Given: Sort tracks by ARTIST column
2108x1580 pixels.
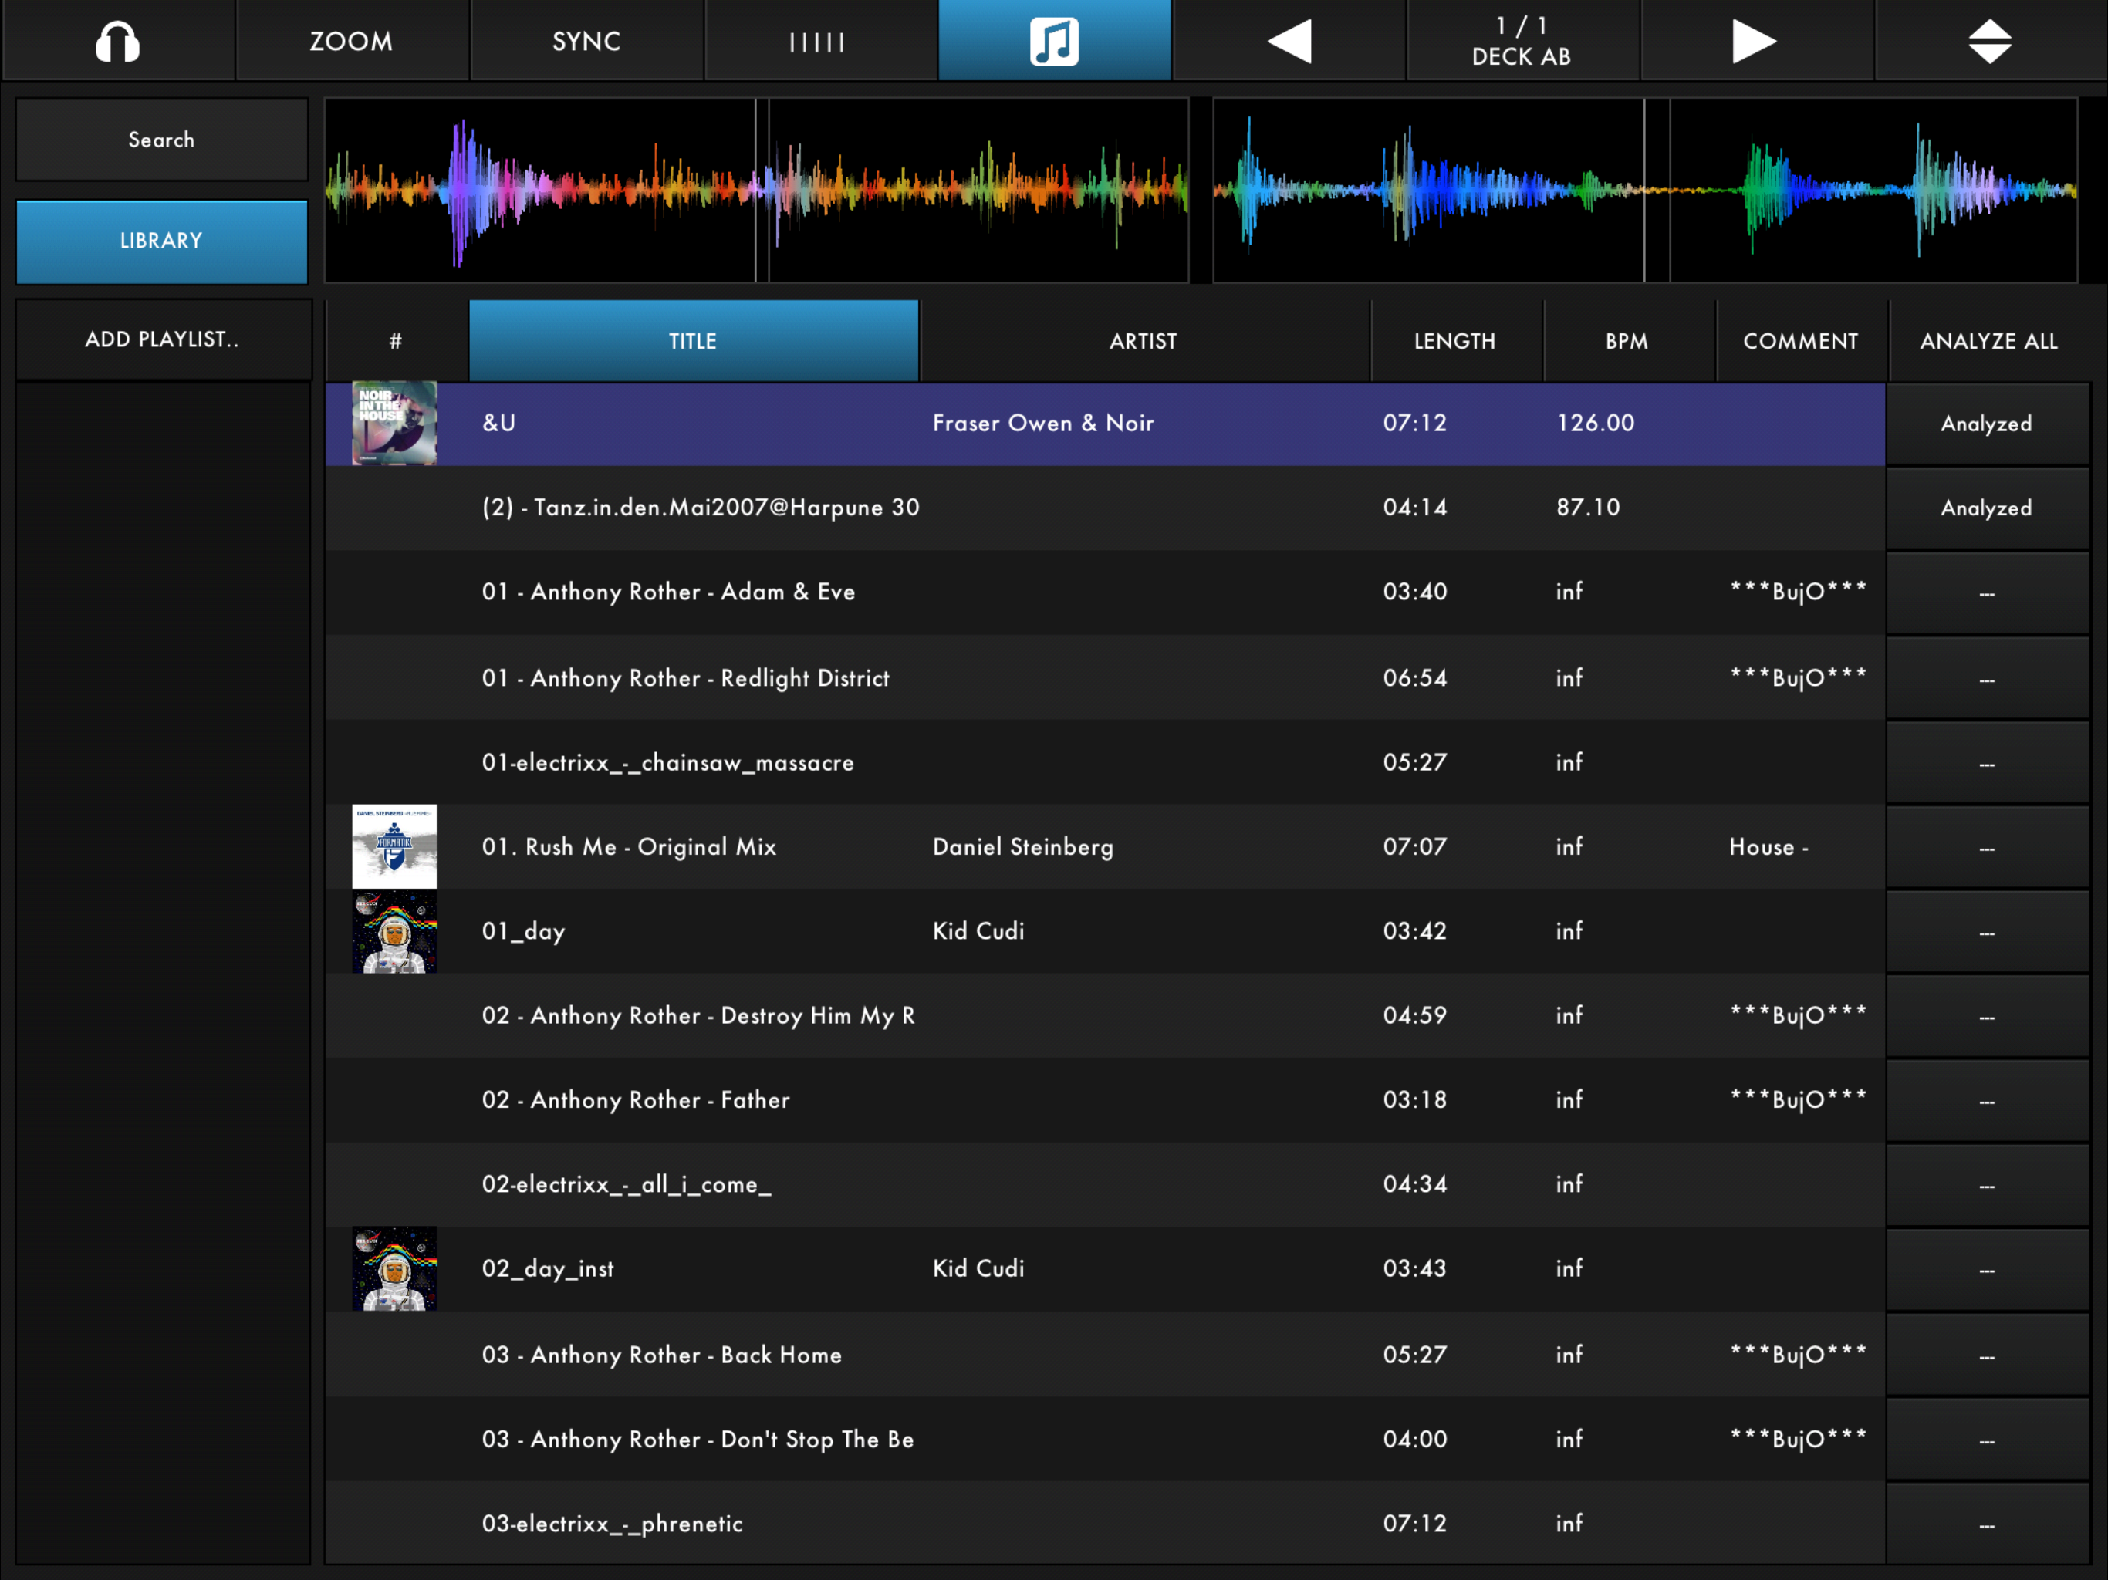Looking at the screenshot, I should pyautogui.click(x=1144, y=341).
